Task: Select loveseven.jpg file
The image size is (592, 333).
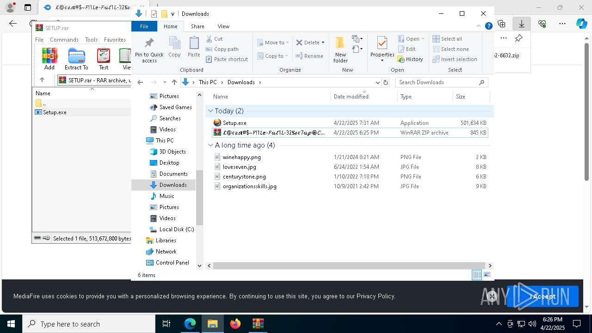Action: pyautogui.click(x=350, y=167)
